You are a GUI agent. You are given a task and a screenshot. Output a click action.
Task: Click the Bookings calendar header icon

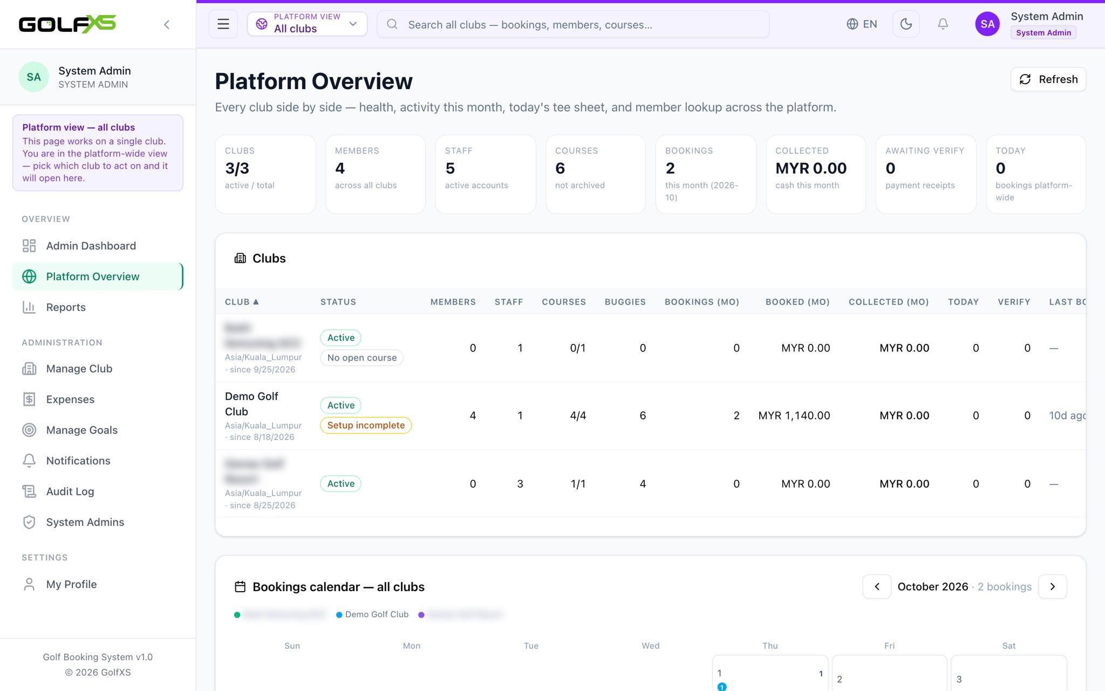[240, 587]
